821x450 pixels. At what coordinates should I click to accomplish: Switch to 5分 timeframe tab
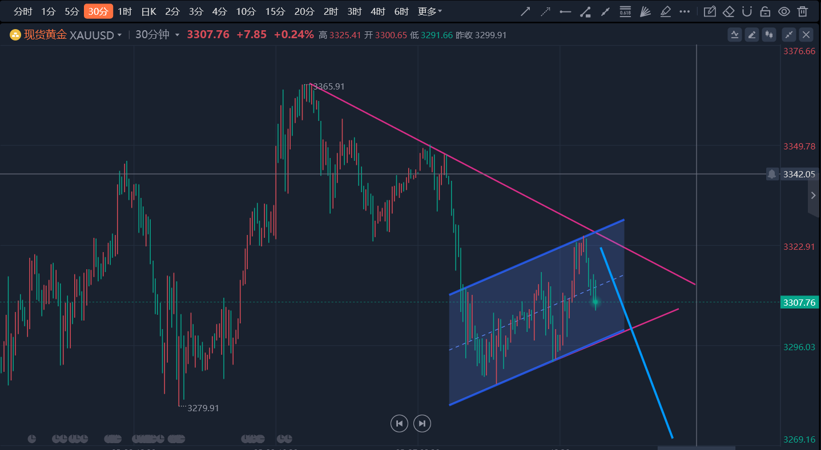click(72, 11)
